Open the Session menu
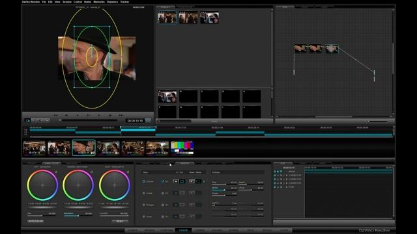Viewport: 417px width, 234px height. tap(67, 2)
